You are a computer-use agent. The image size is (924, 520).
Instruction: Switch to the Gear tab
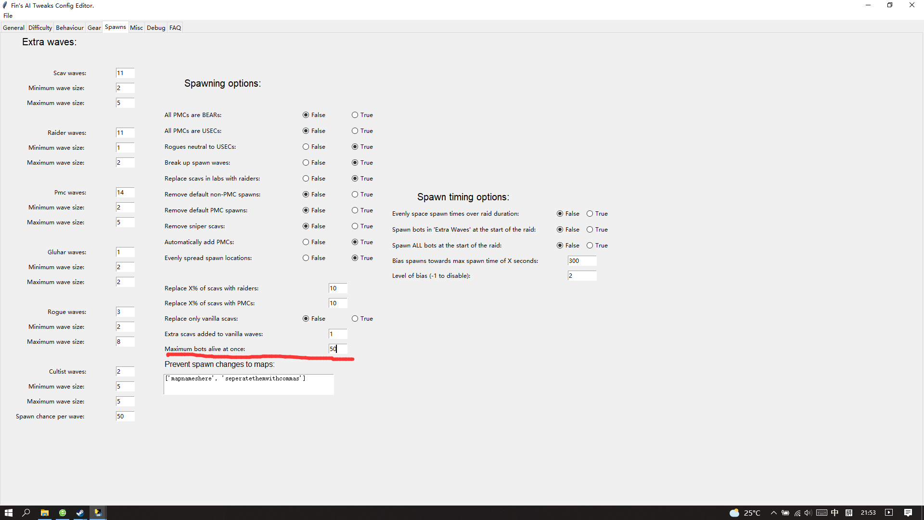click(x=94, y=28)
